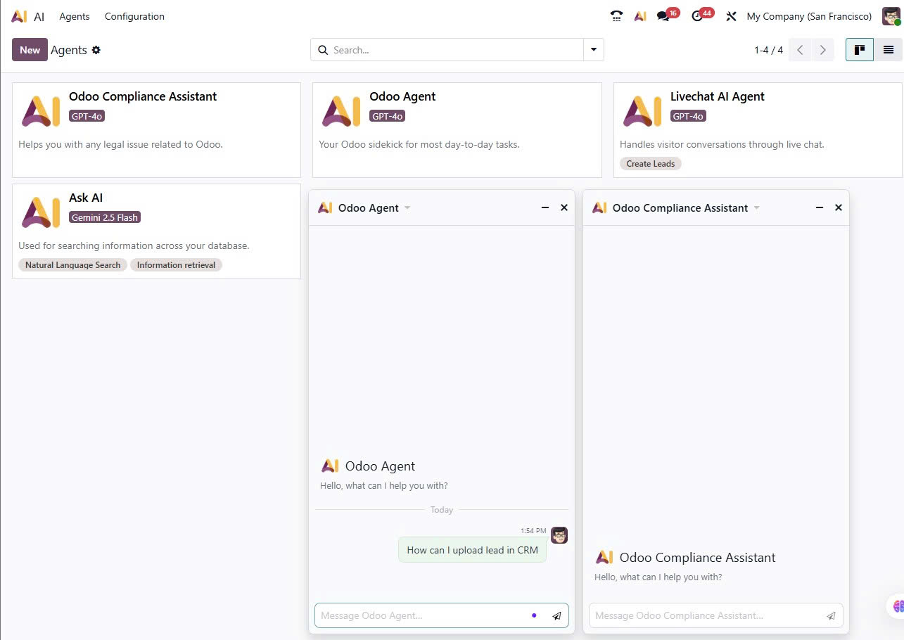Expand Odoo Agent chat header dropdown
The image size is (904, 640).
click(x=407, y=208)
